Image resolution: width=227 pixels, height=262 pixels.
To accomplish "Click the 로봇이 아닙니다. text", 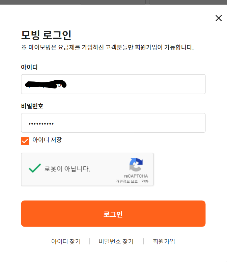I will click(x=67, y=169).
